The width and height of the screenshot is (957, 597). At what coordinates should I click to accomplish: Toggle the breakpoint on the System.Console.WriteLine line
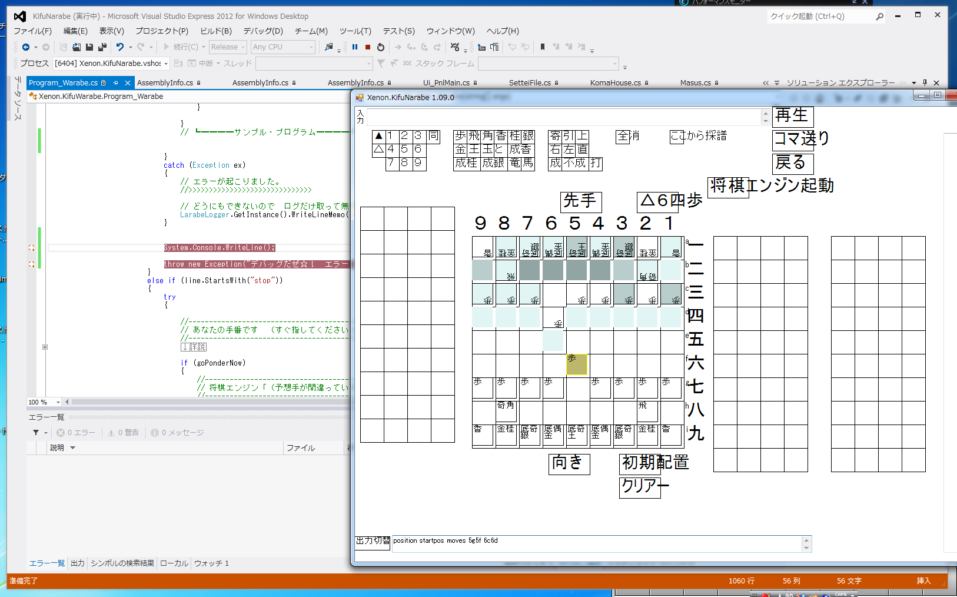32,248
